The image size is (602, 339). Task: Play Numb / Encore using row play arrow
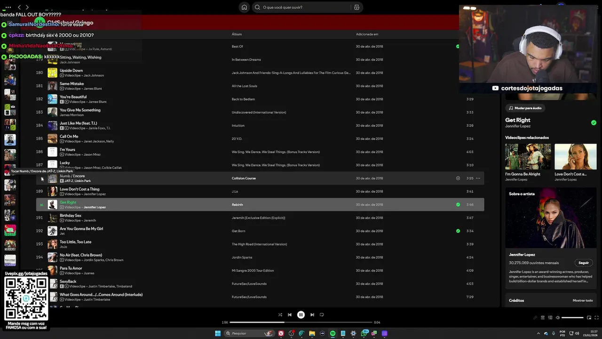[x=41, y=178]
